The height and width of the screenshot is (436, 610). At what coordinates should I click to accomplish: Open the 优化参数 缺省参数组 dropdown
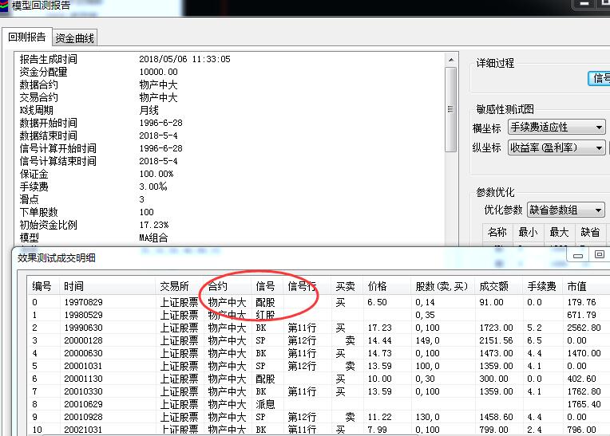(597, 210)
